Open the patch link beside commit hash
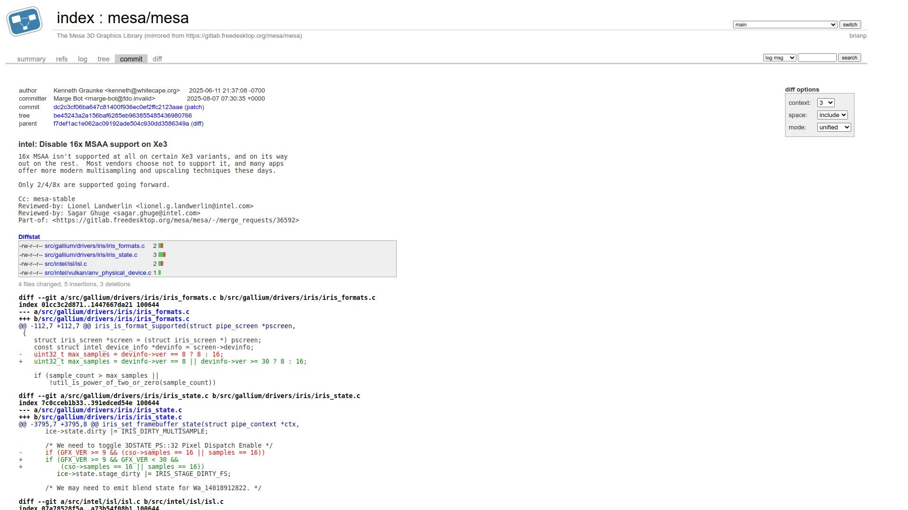This screenshot has width=908, height=510. tap(194, 107)
